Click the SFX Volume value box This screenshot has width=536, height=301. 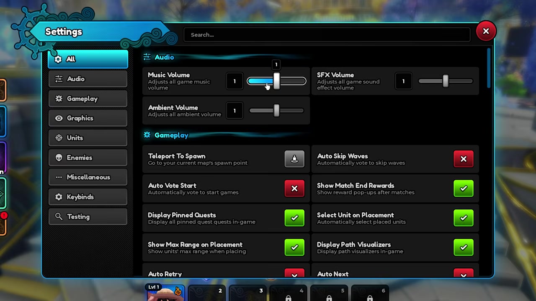tap(403, 81)
